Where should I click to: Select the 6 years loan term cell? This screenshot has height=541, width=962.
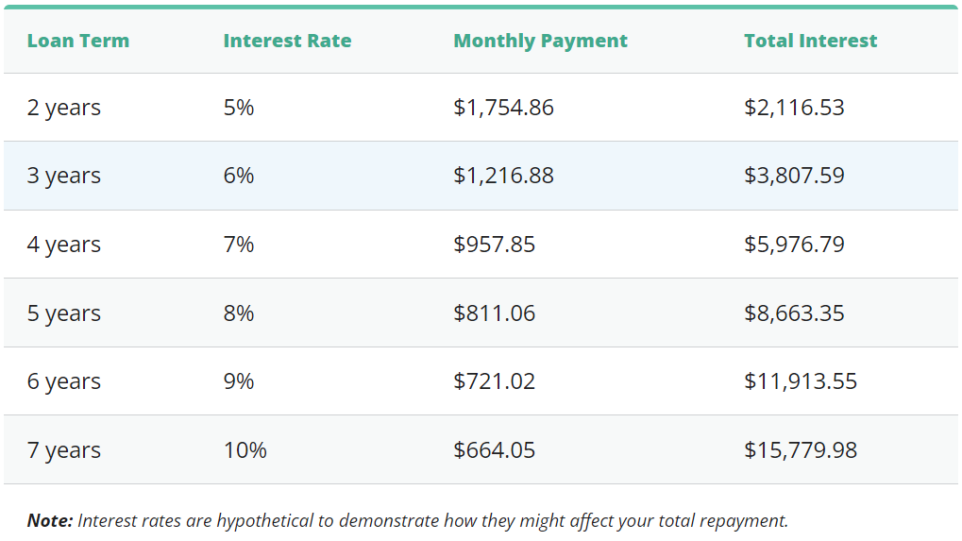pos(63,381)
